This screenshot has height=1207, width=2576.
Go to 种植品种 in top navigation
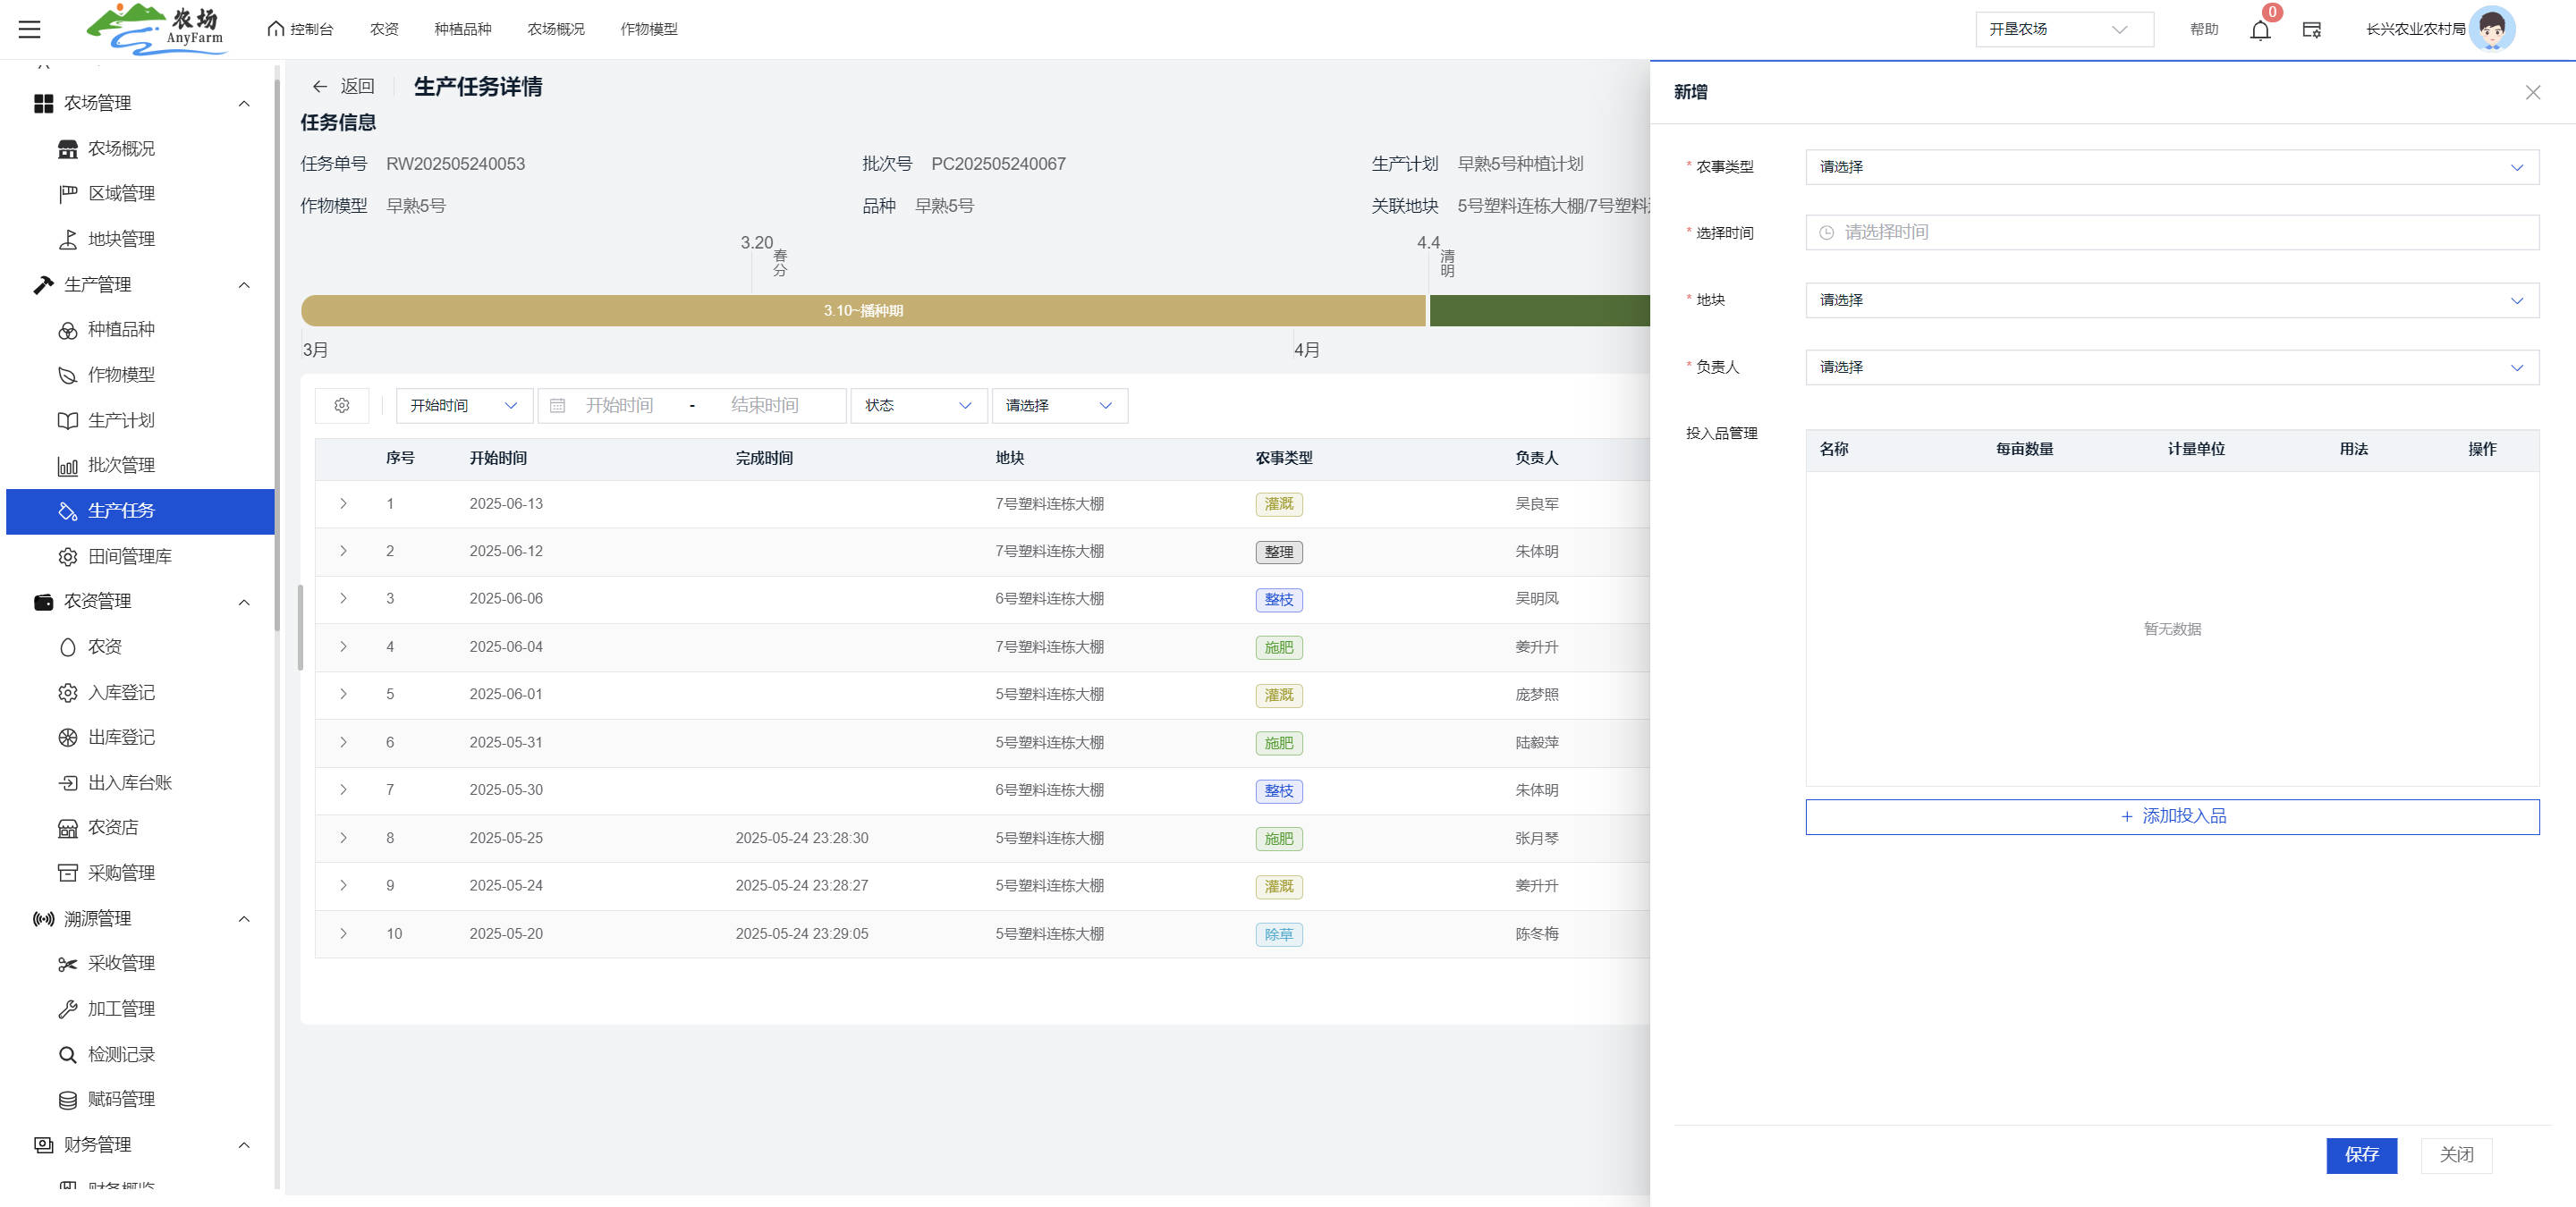click(x=462, y=29)
